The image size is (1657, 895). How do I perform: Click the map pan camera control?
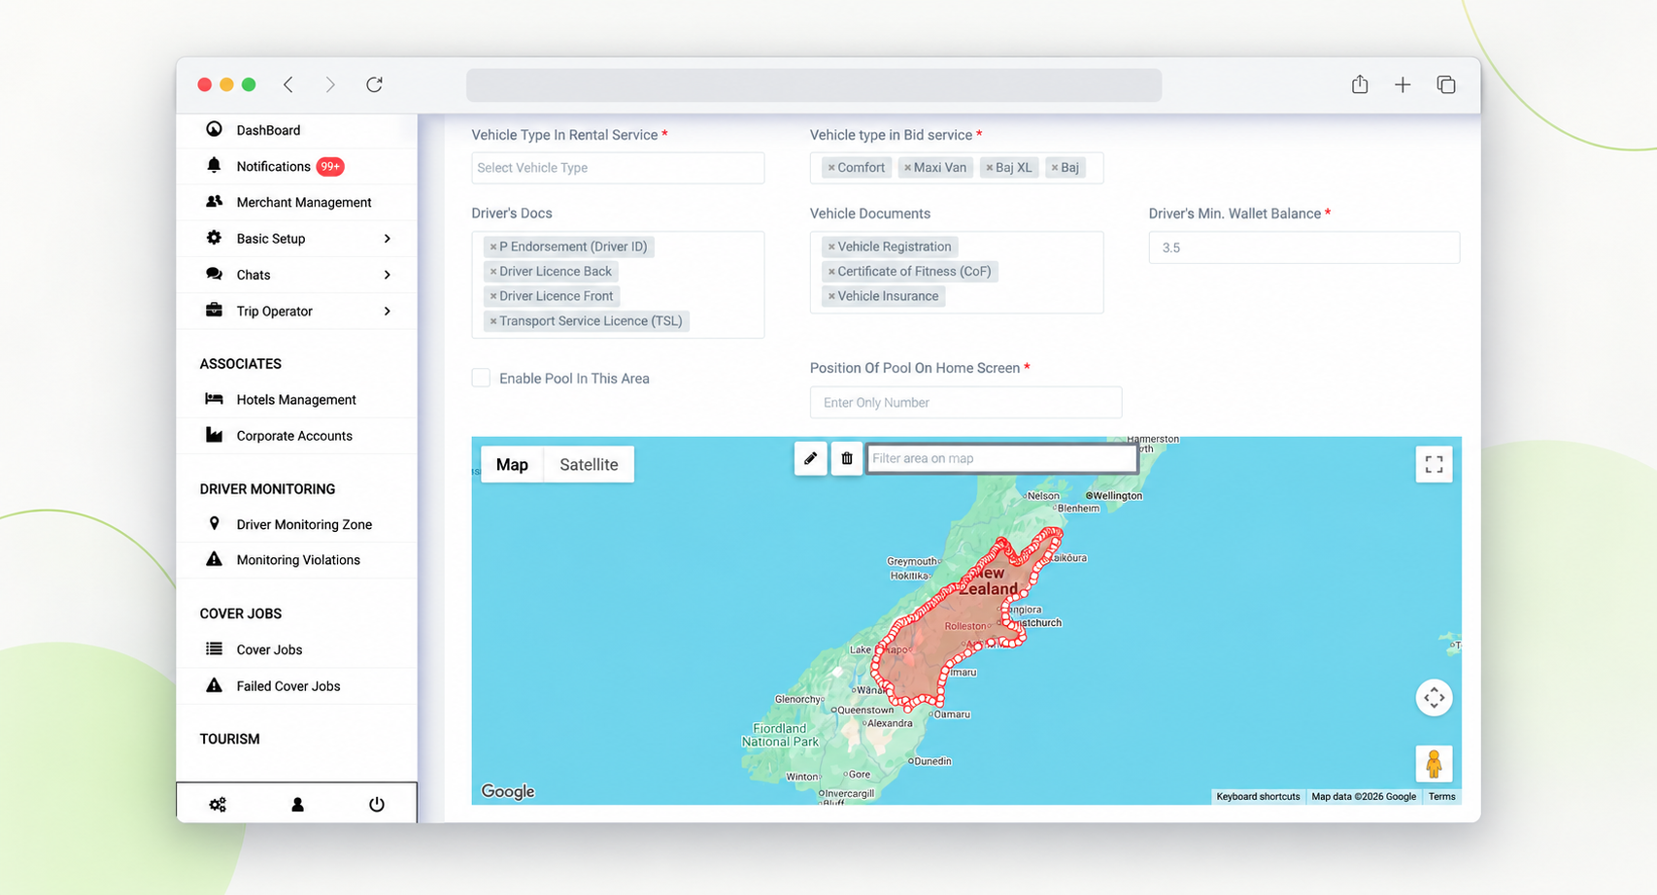[x=1434, y=697]
